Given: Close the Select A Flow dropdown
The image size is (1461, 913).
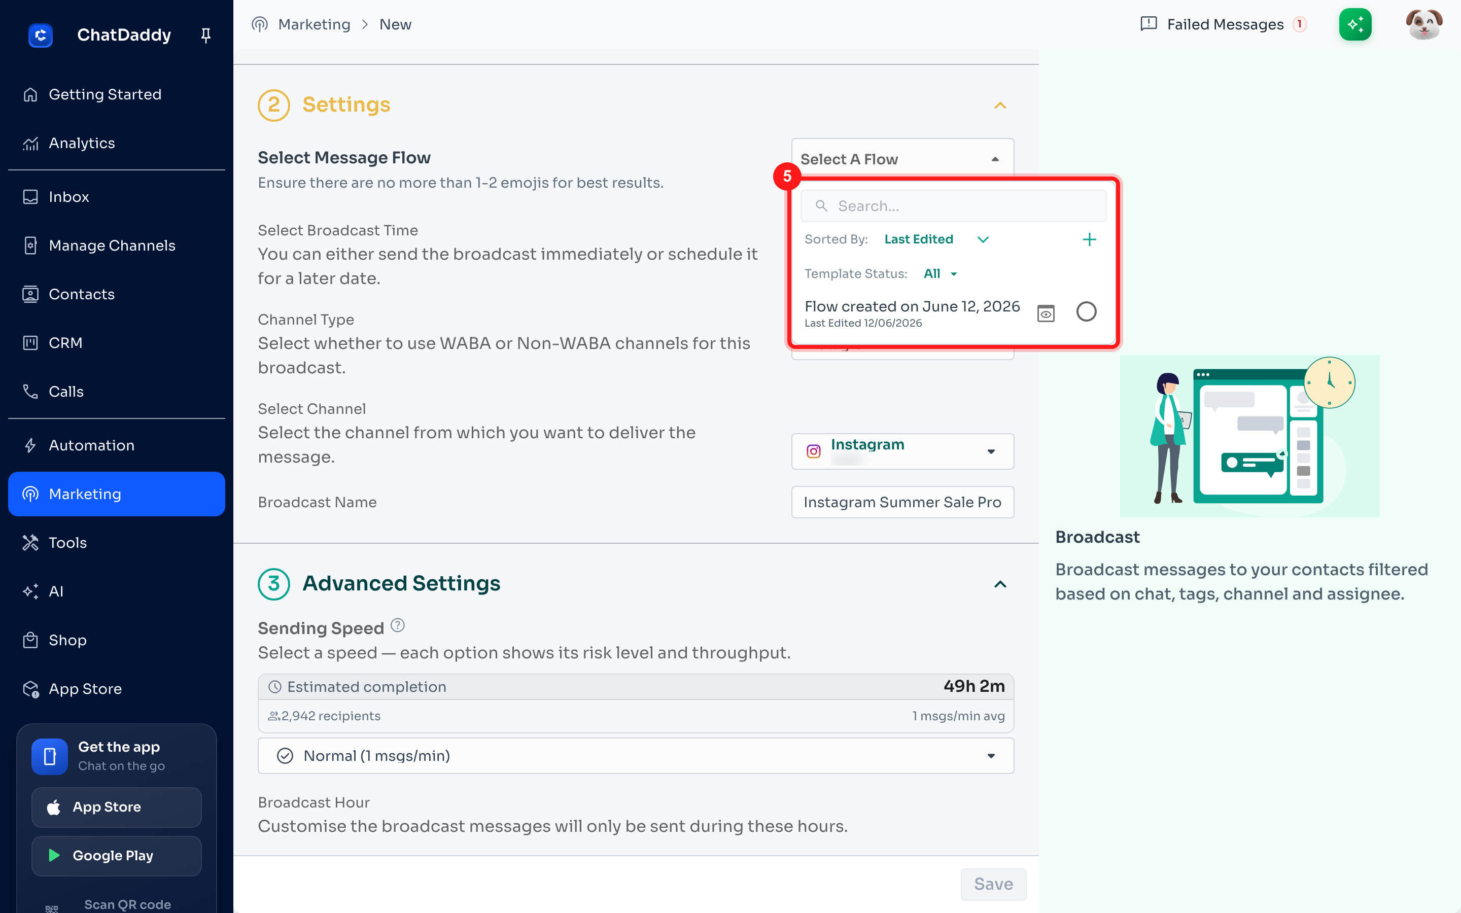Looking at the screenshot, I should (902, 159).
